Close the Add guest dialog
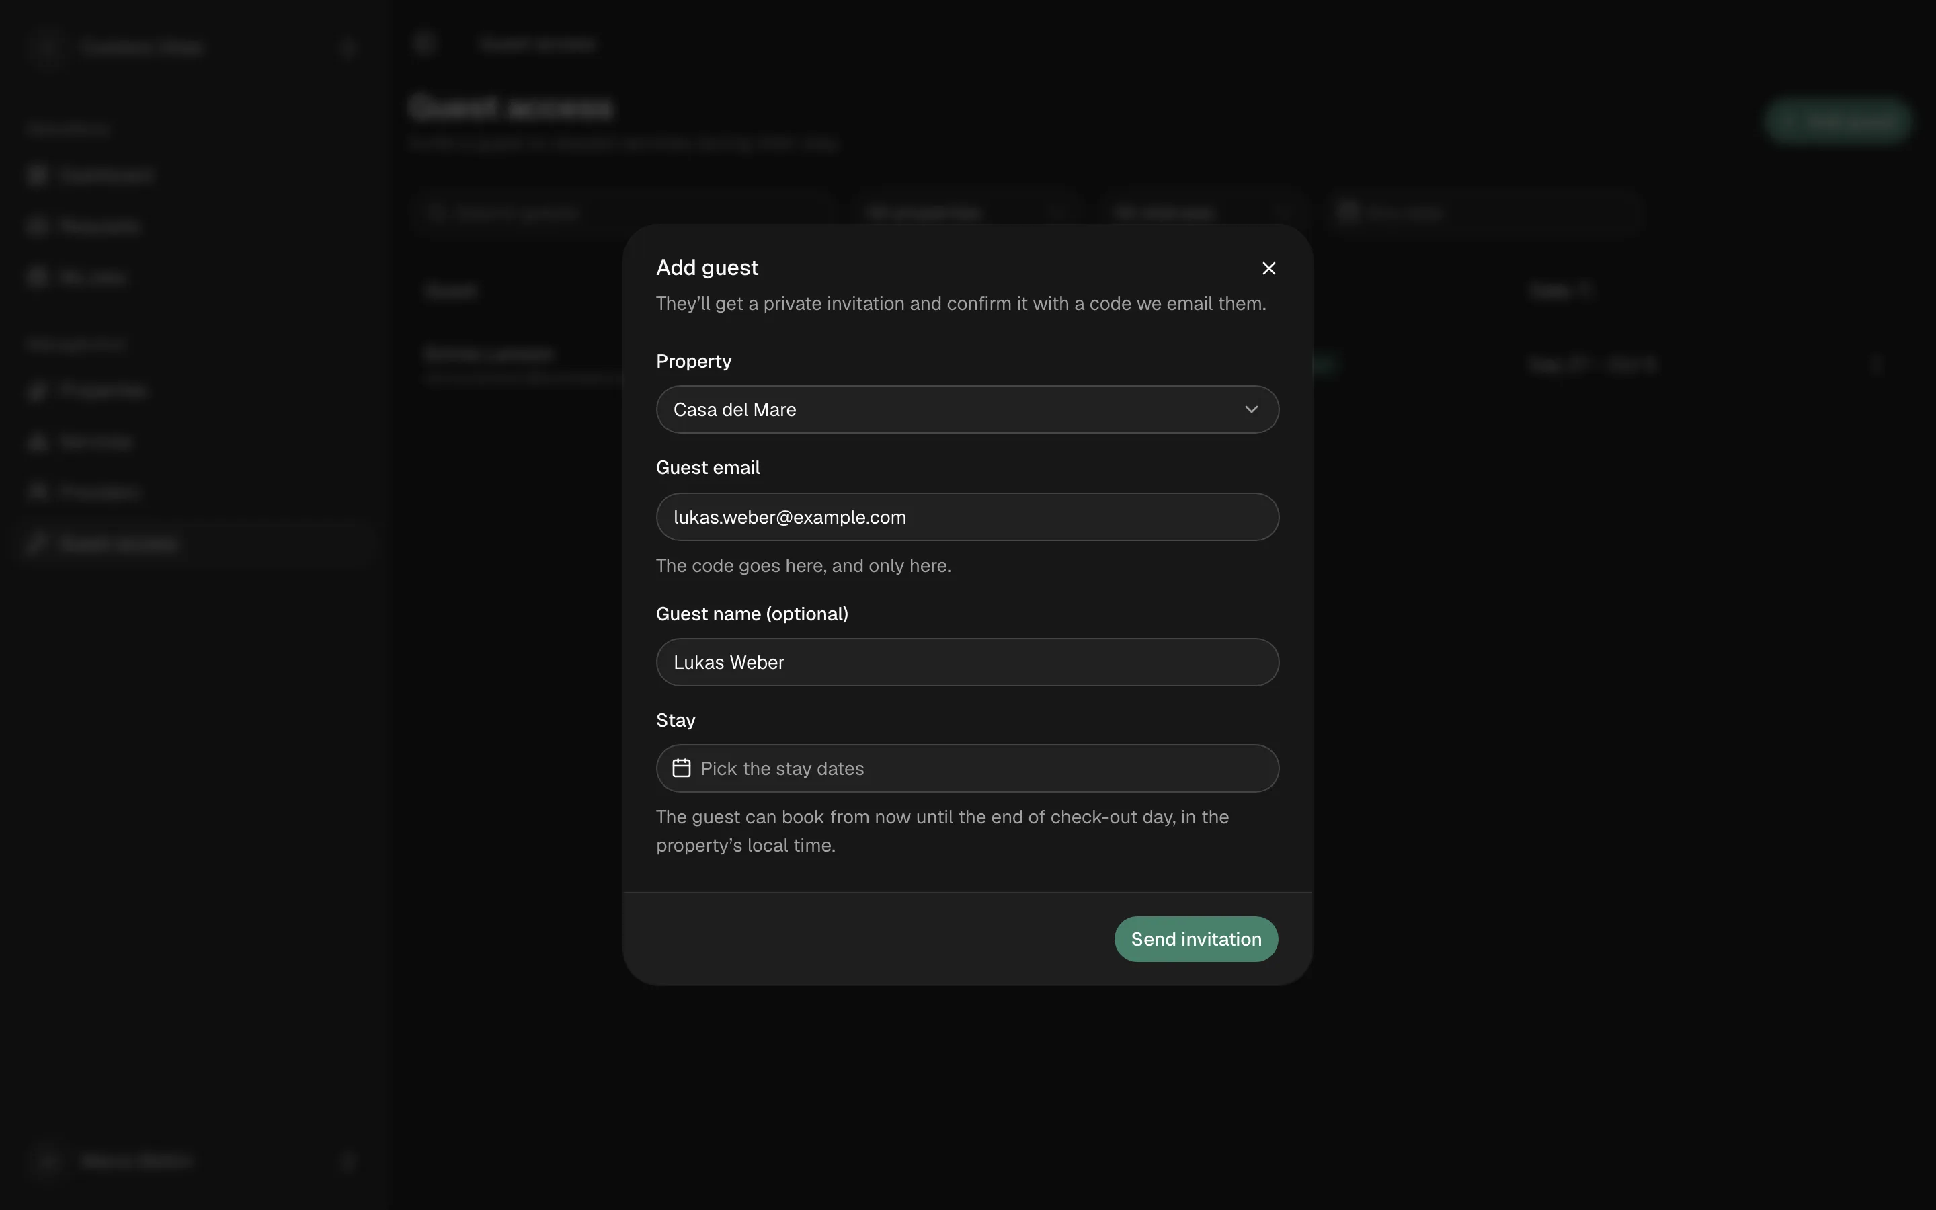This screenshot has width=1936, height=1210. coord(1268,268)
